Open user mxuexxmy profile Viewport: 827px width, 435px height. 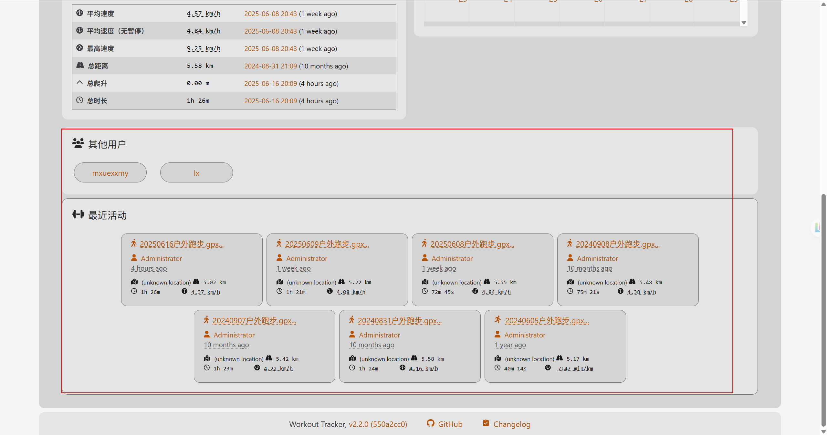tap(110, 173)
